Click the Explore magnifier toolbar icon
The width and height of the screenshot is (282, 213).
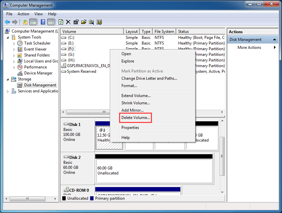pyautogui.click(x=91, y=22)
